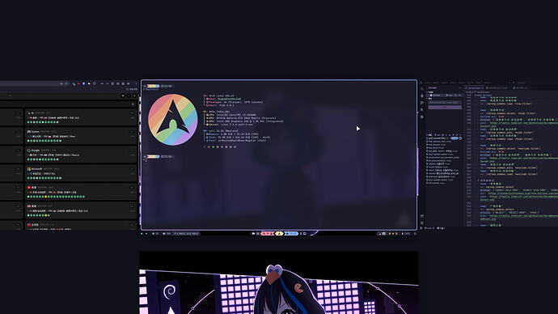The width and height of the screenshot is (558, 314).
Task: Focus the commit message box in Source Control
Action: click(x=445, y=102)
